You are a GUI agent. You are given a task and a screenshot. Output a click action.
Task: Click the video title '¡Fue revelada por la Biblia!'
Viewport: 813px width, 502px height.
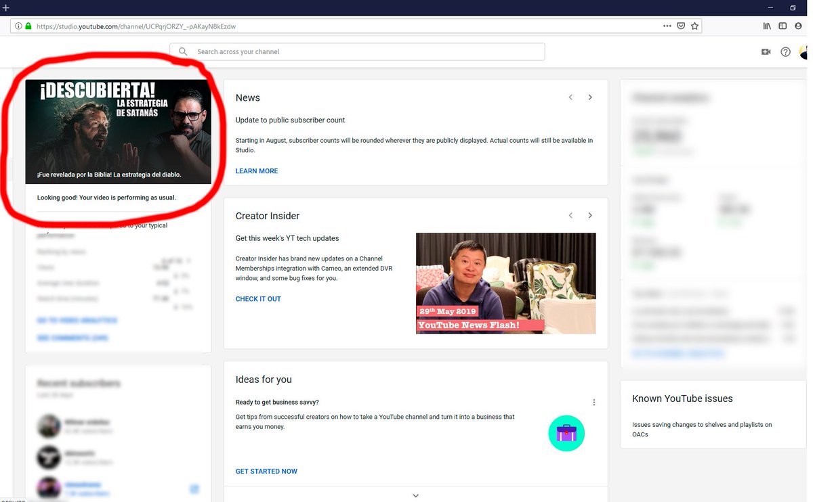click(x=109, y=175)
